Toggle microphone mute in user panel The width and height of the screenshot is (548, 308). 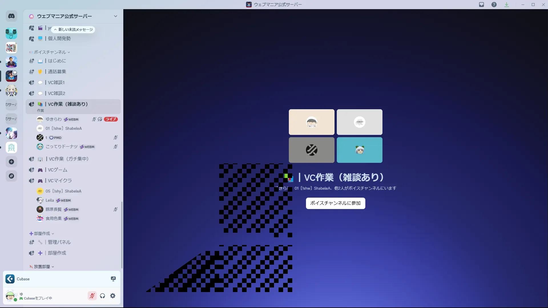(92, 296)
